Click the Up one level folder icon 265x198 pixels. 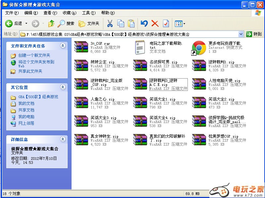51,24
